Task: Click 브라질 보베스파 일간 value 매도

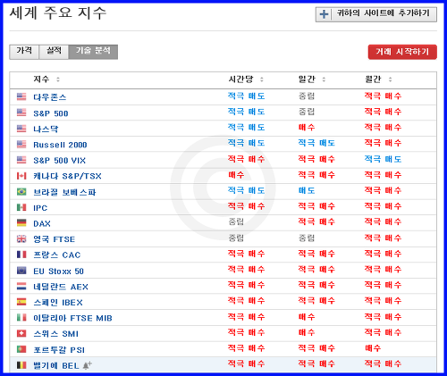Action: tap(307, 190)
